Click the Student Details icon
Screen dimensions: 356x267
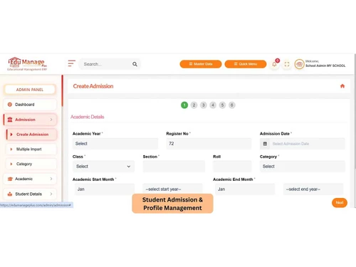pos(10,194)
